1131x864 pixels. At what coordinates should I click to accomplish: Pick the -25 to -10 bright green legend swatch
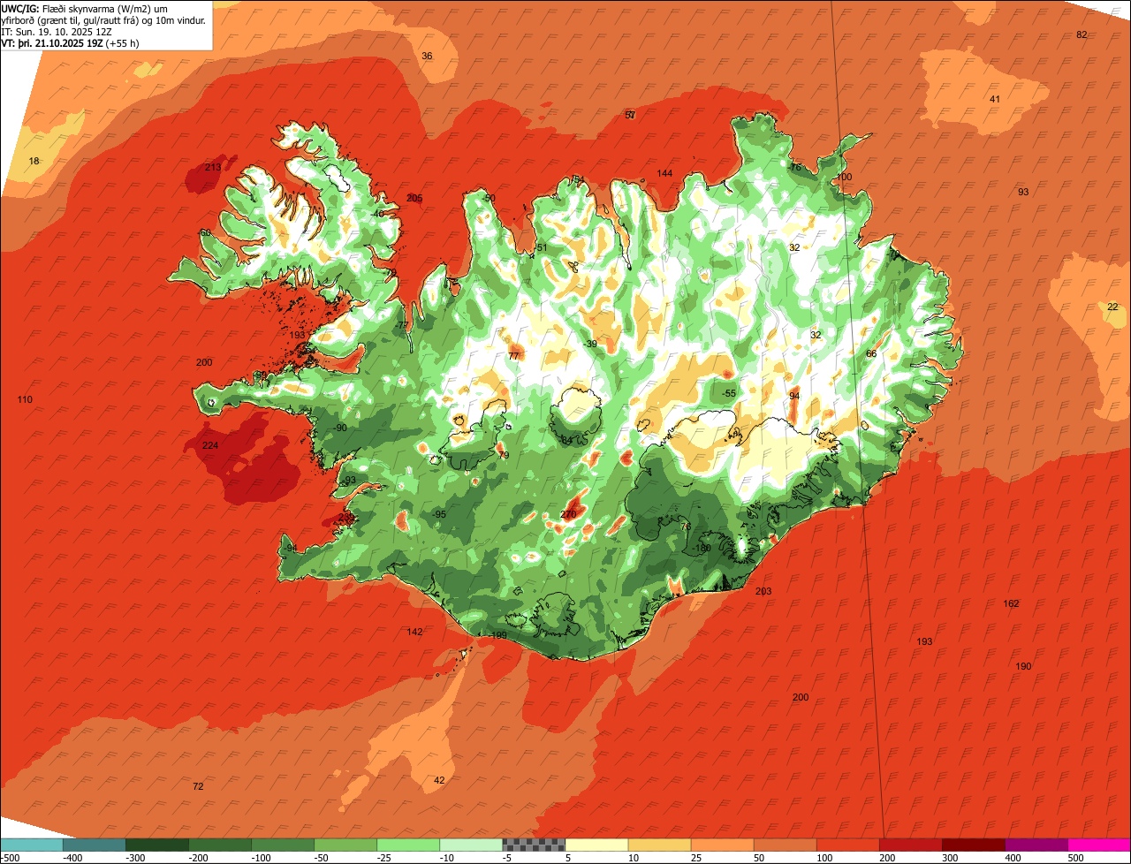[407, 845]
